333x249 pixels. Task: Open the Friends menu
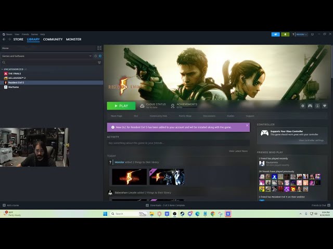click(x=25, y=34)
